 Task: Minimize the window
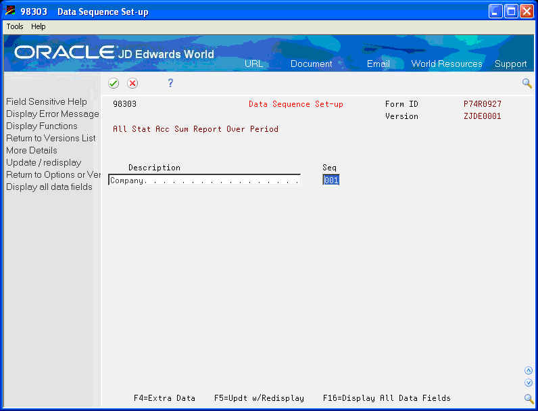(495, 11)
